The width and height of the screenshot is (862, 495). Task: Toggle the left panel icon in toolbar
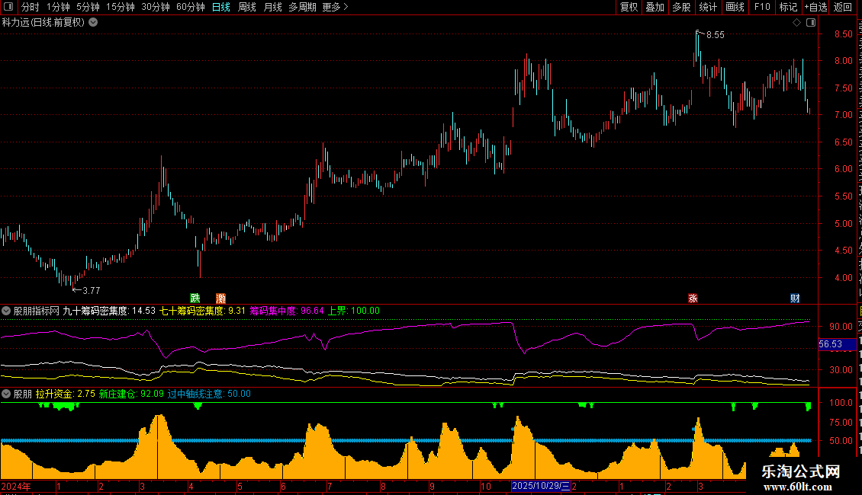point(8,7)
